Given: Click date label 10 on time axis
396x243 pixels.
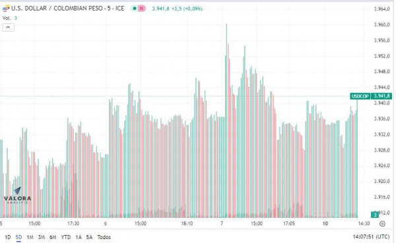Looking at the screenshot, I should pos(325,224).
